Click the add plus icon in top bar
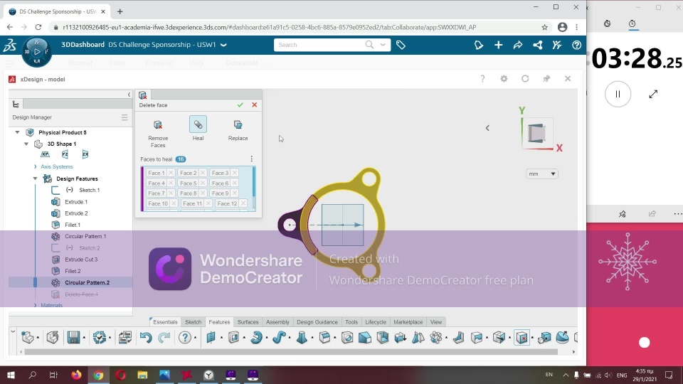Image resolution: width=683 pixels, height=384 pixels. pyautogui.click(x=498, y=45)
